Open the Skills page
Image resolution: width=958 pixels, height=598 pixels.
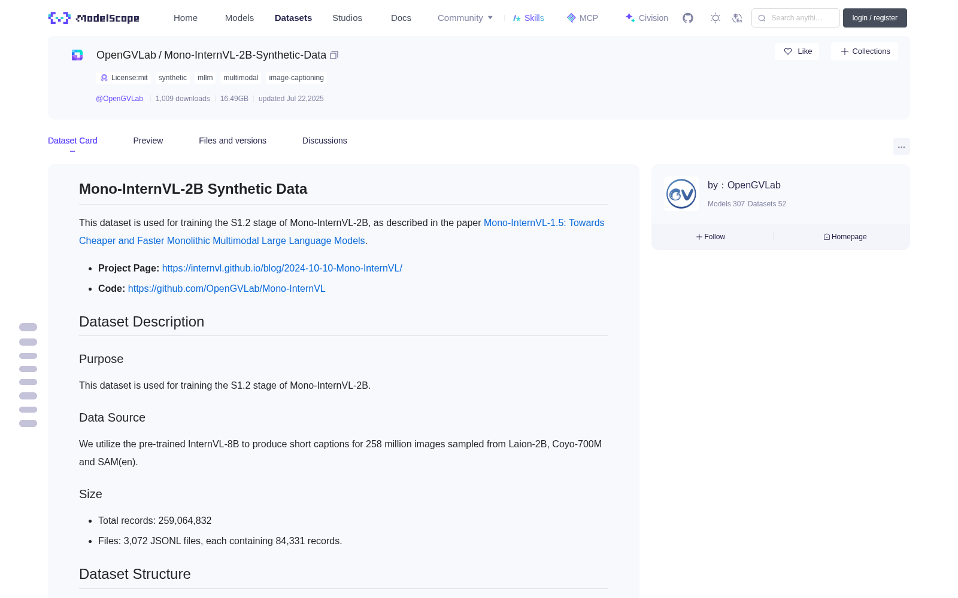(528, 18)
